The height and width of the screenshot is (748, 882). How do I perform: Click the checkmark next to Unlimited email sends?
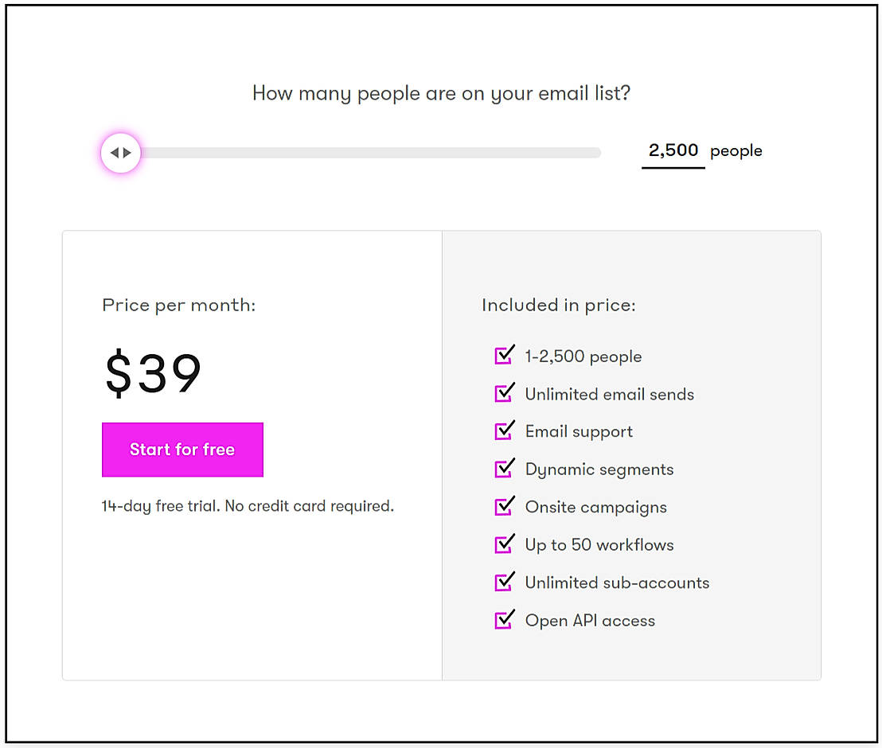(x=504, y=393)
